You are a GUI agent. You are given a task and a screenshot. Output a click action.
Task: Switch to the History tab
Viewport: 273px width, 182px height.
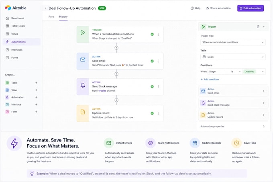pyautogui.click(x=63, y=17)
